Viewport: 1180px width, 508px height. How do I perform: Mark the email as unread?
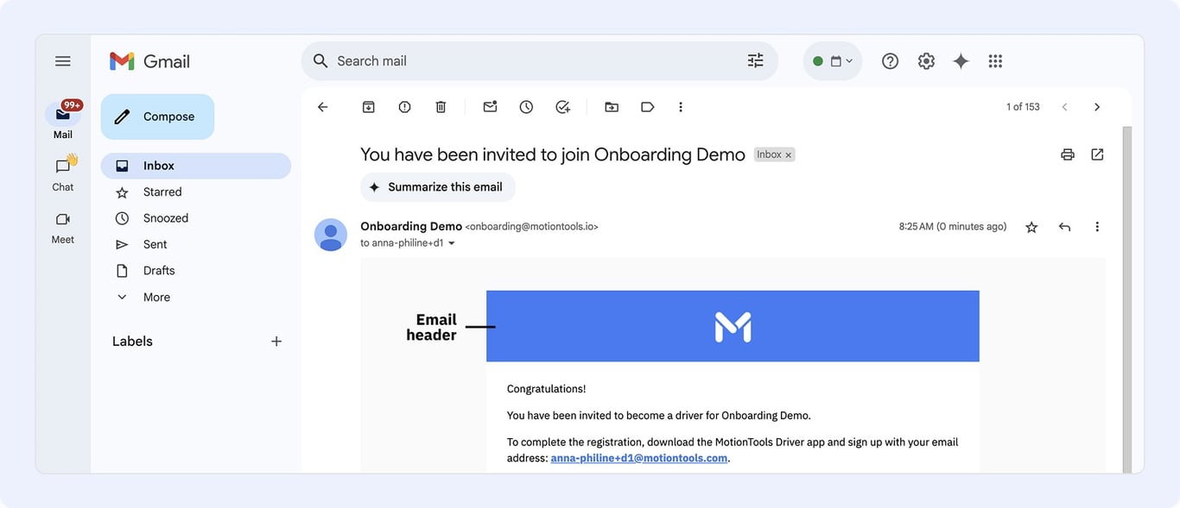490,107
